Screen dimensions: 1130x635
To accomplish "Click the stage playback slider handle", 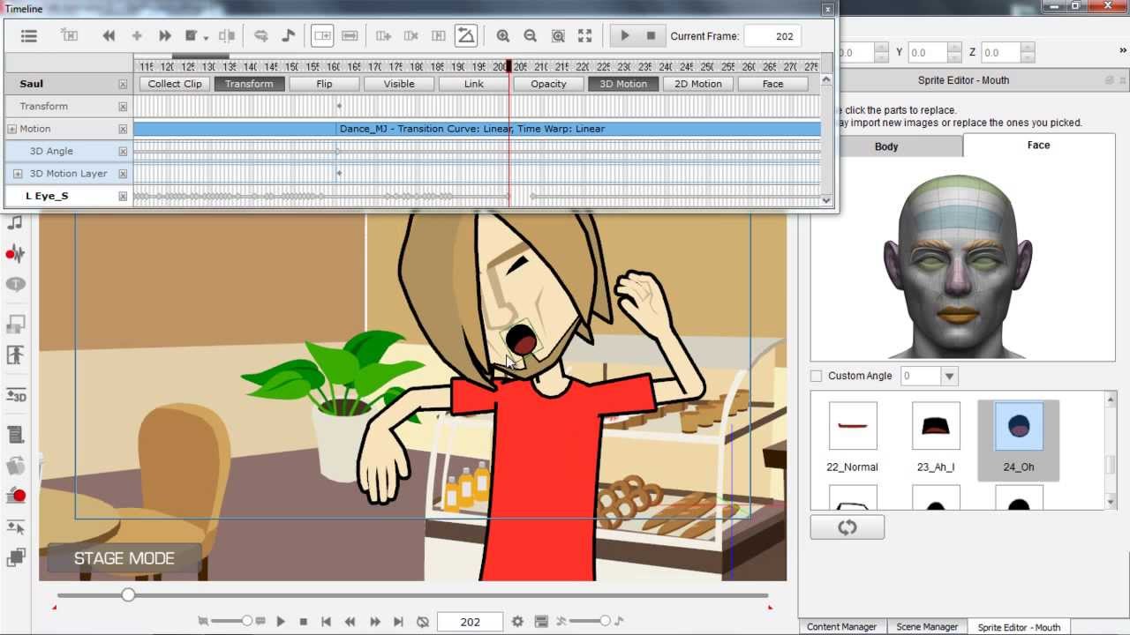I will pyautogui.click(x=128, y=595).
